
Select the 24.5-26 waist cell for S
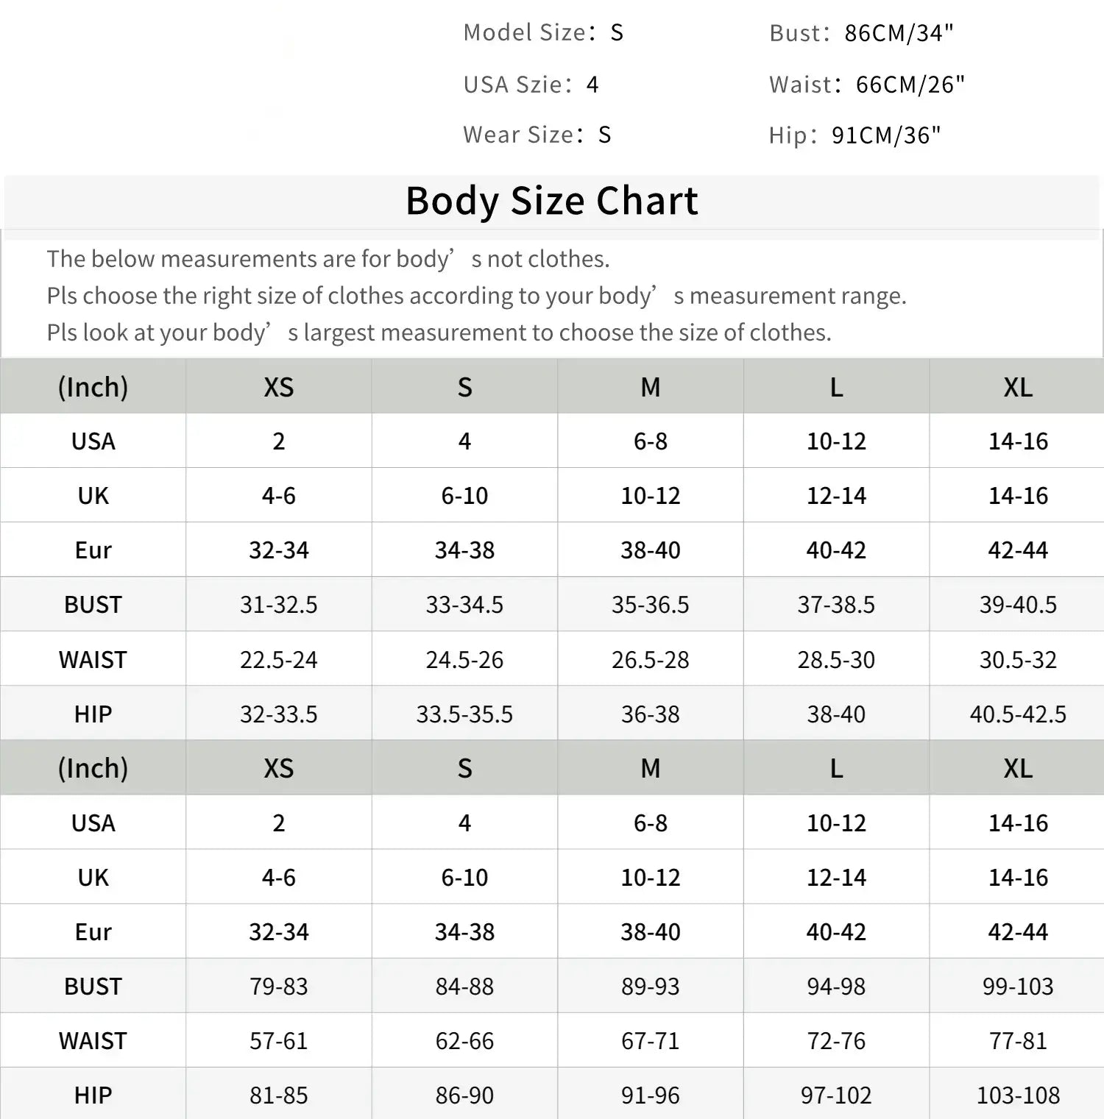pos(464,660)
